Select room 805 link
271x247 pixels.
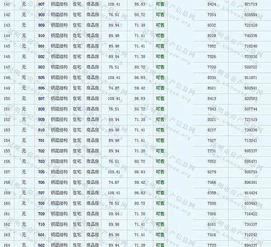(x=41, y=78)
